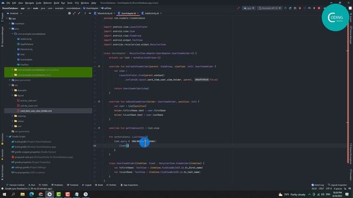This screenshot has width=353, height=198.
Task: Open the red Camtasia taskbar icon
Action: pos(67,194)
